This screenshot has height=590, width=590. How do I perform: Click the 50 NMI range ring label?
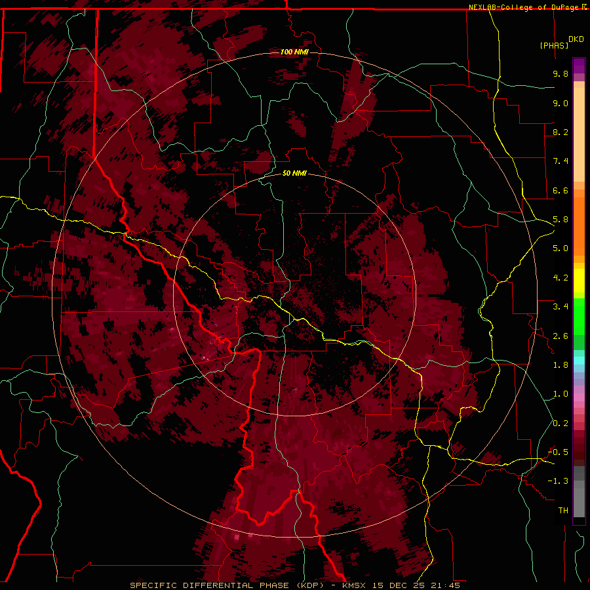coord(294,173)
